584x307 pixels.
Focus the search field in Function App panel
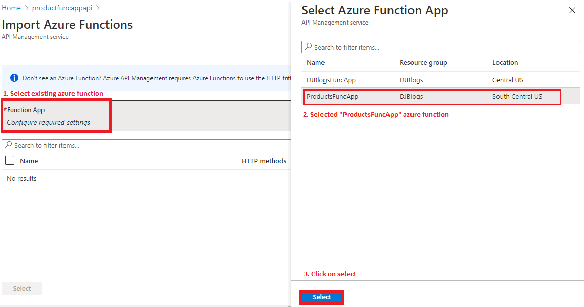click(x=441, y=47)
